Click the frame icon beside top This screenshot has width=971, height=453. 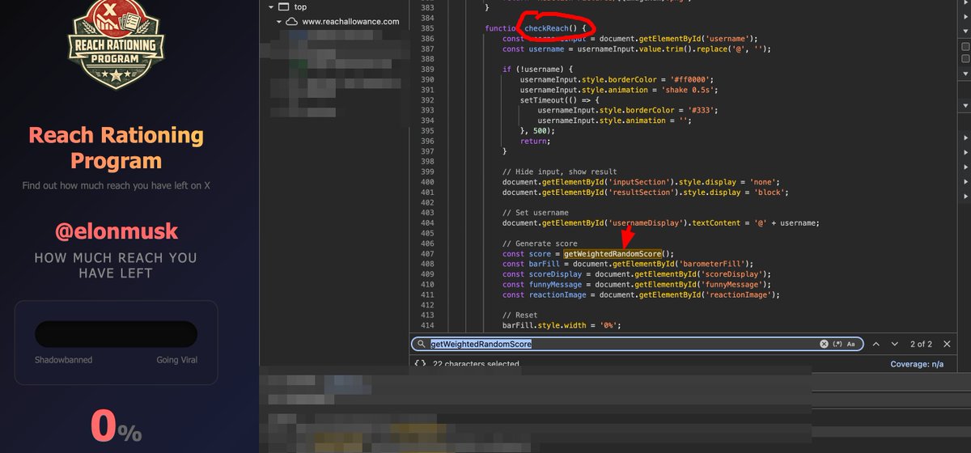point(282,7)
